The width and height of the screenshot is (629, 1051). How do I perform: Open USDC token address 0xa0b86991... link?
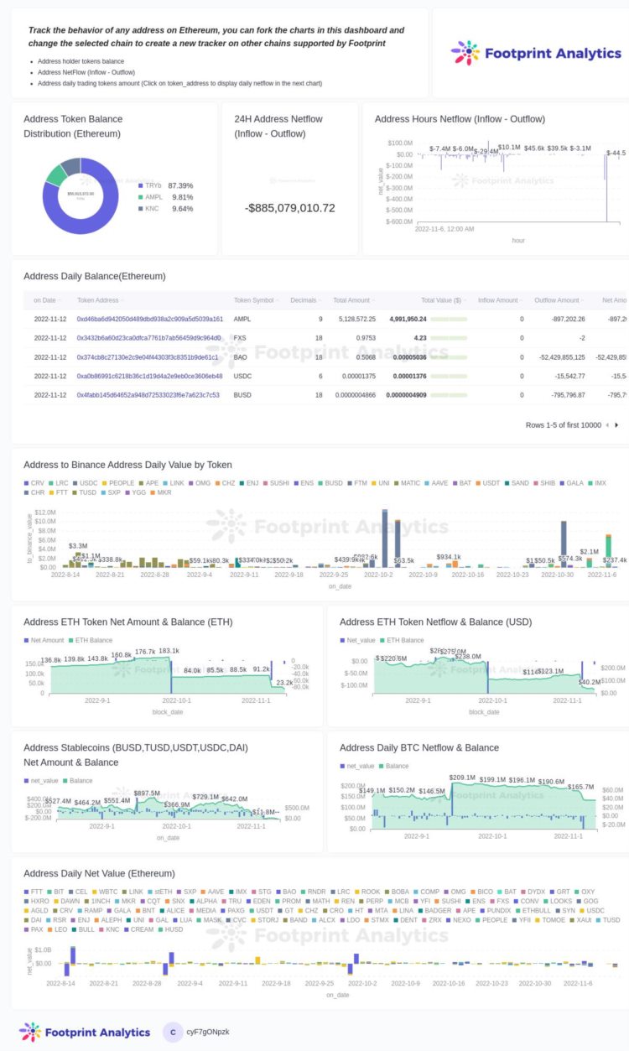[x=149, y=377]
